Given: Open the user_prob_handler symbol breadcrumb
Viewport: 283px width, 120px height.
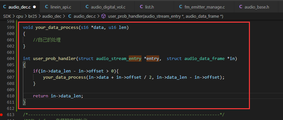Looking at the screenshot, I should click(166, 16).
